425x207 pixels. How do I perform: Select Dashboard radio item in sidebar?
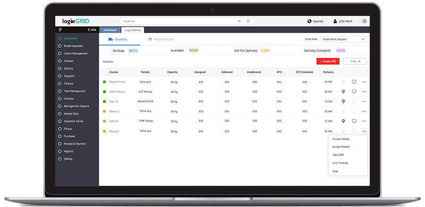[x=60, y=38]
